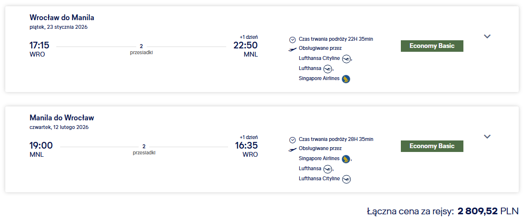The image size is (525, 221).
Task: Select the Manila do Wrocław heading
Action: [x=62, y=117]
